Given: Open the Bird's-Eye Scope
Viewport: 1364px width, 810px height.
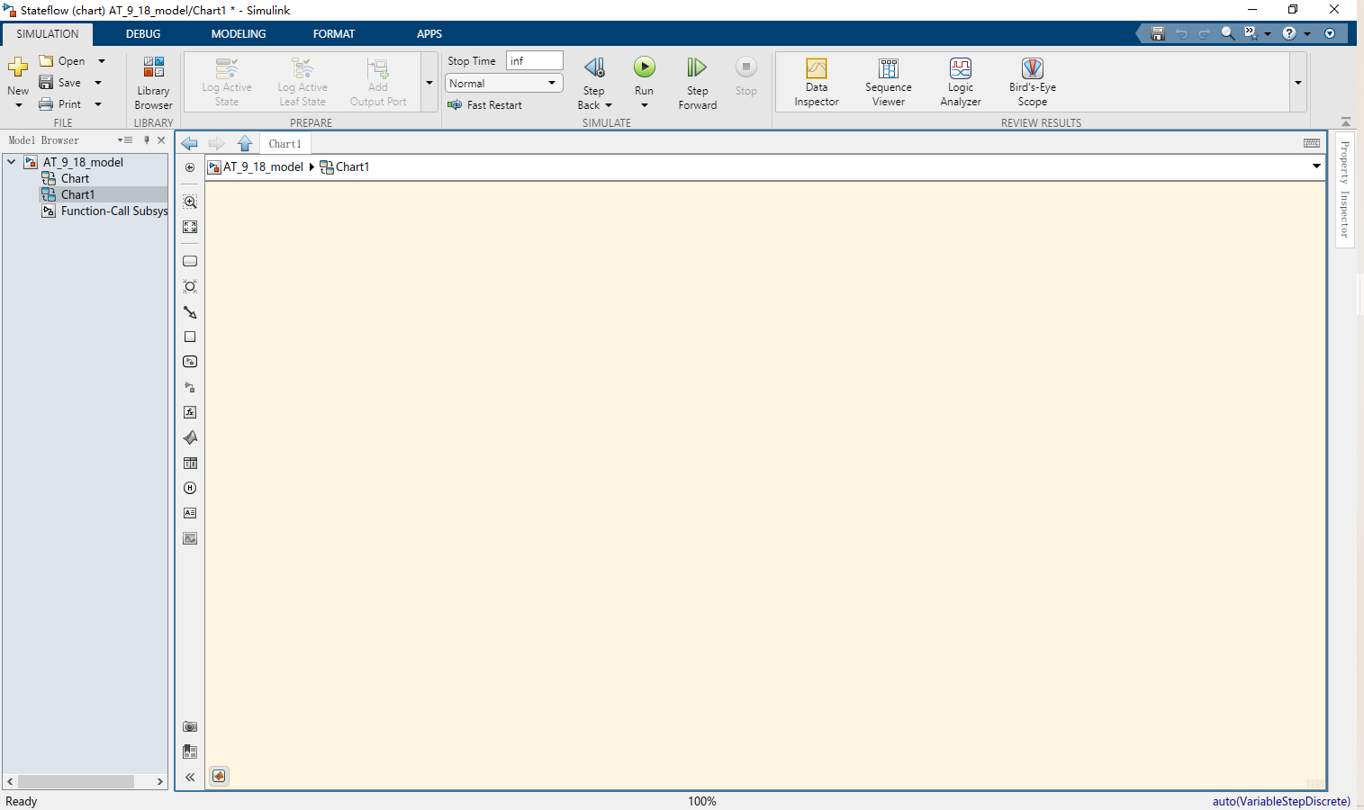Looking at the screenshot, I should (x=1033, y=82).
